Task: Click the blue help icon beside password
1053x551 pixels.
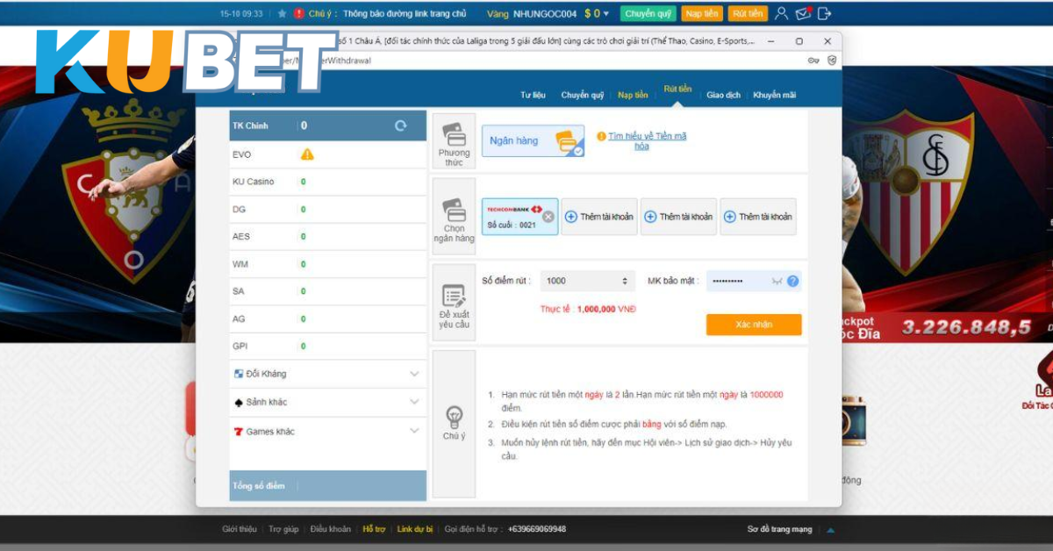Action: [792, 282]
